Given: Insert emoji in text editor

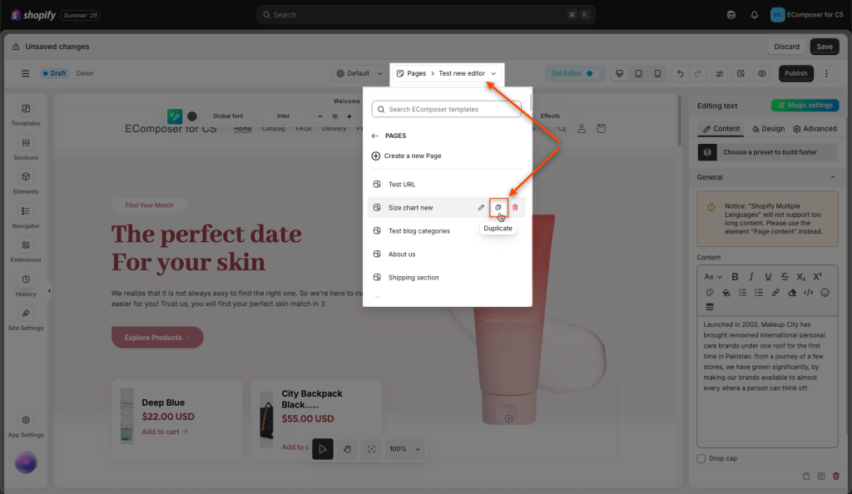Looking at the screenshot, I should [x=825, y=293].
